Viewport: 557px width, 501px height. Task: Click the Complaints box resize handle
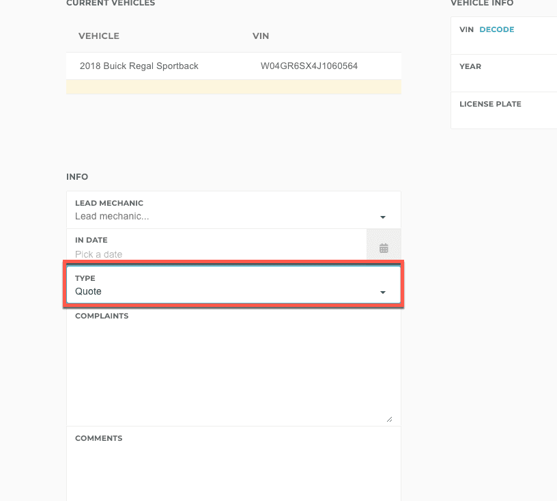click(389, 419)
